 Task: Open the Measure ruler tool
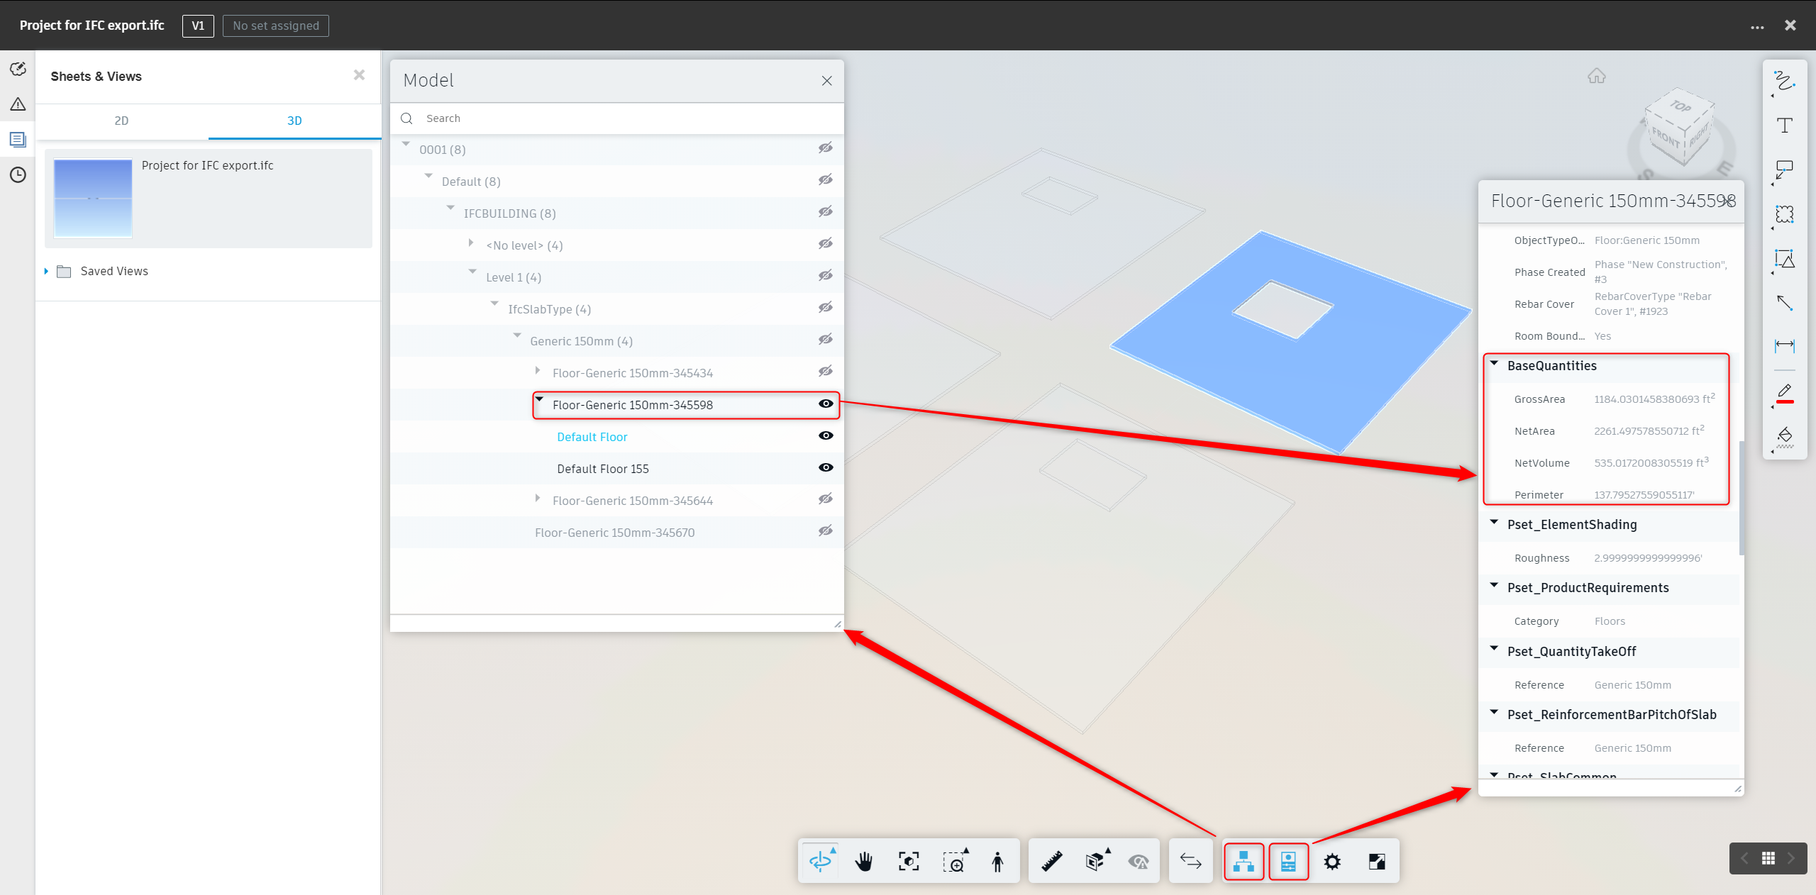[x=1051, y=861]
